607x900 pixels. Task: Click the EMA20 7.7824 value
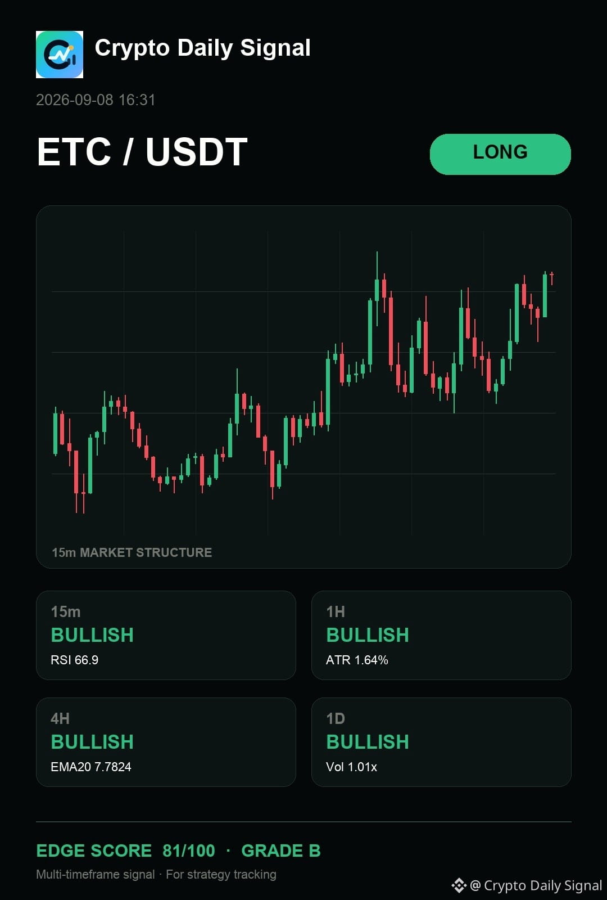pos(91,767)
